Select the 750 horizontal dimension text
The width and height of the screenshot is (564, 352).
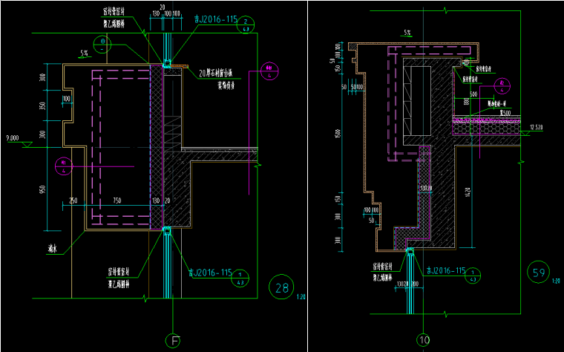click(117, 202)
